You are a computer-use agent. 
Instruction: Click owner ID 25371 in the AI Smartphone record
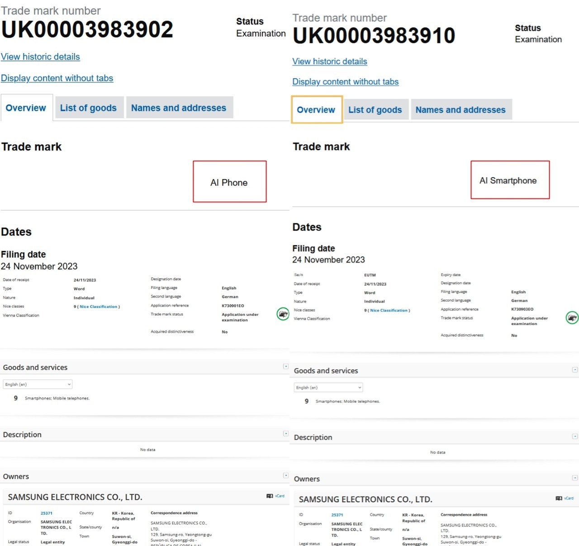tap(337, 515)
